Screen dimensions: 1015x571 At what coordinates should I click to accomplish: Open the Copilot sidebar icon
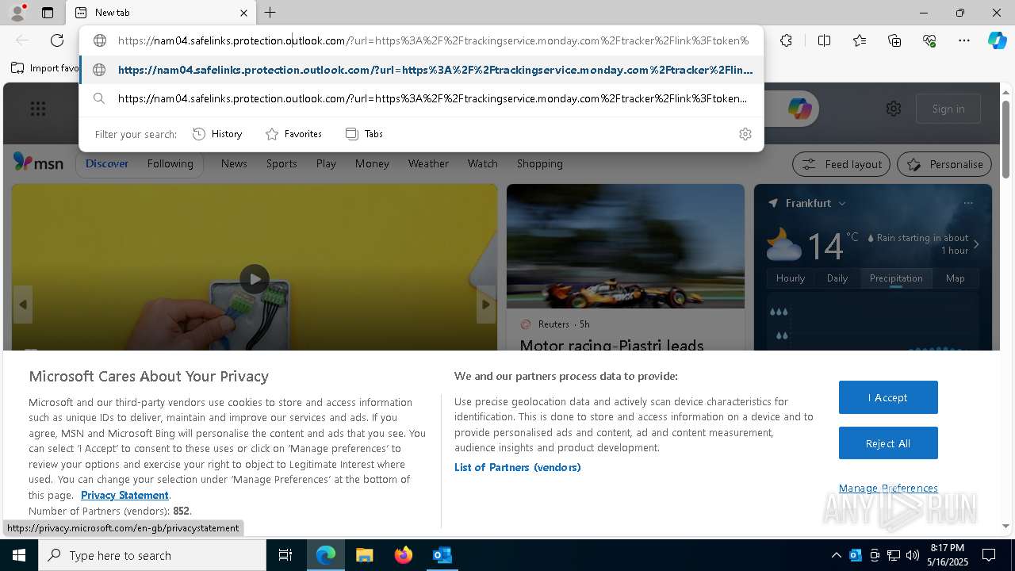pyautogui.click(x=997, y=40)
